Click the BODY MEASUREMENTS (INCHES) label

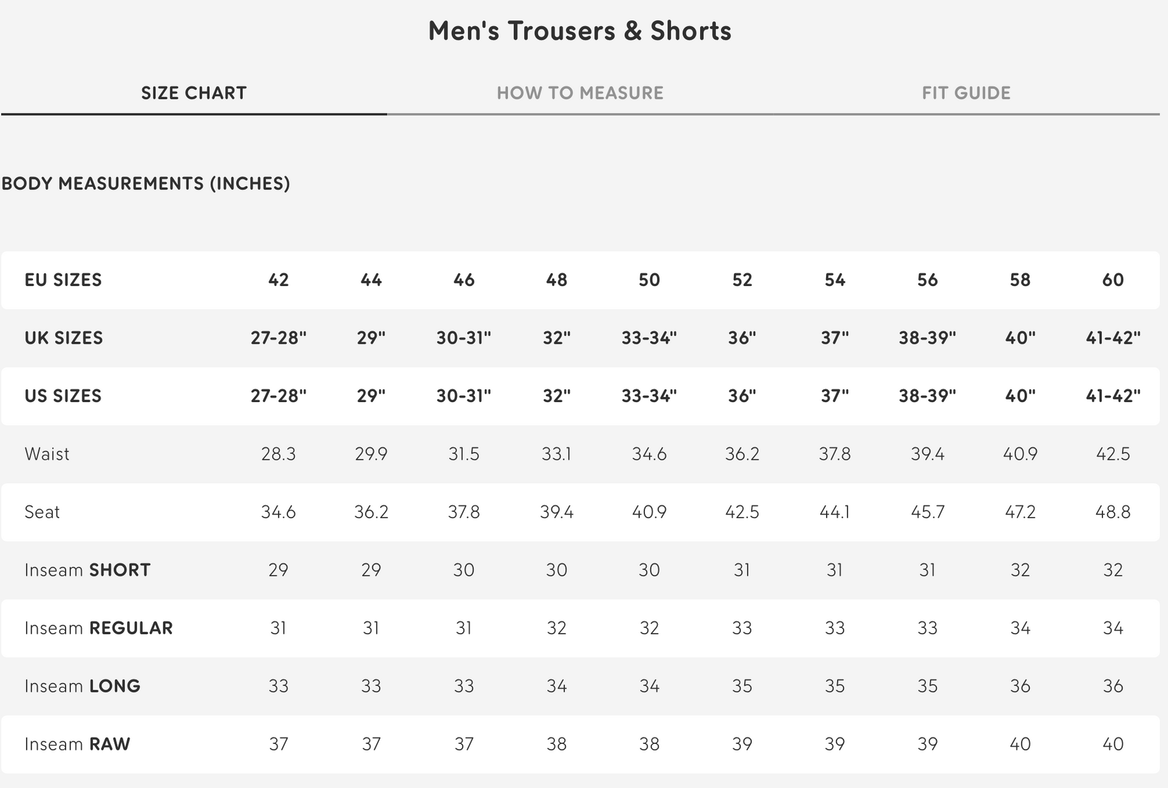[x=146, y=184]
